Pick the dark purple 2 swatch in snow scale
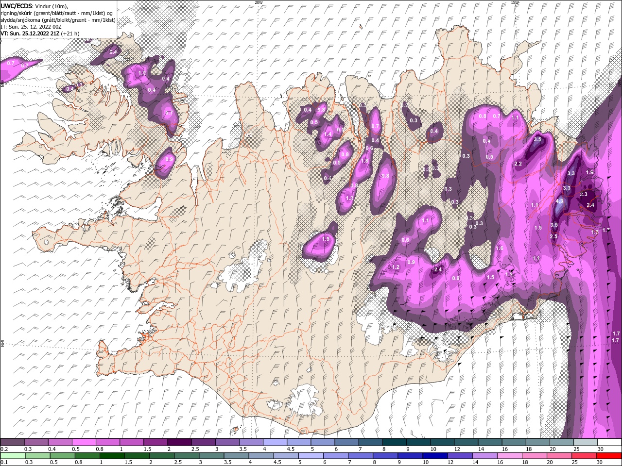Screen dimensions: 622x466 point(179,442)
